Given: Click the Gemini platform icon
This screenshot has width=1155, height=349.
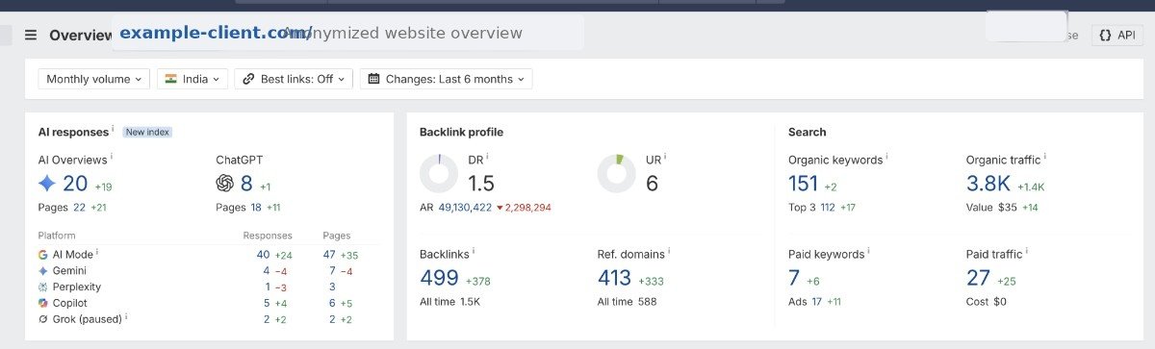Looking at the screenshot, I should pos(42,271).
